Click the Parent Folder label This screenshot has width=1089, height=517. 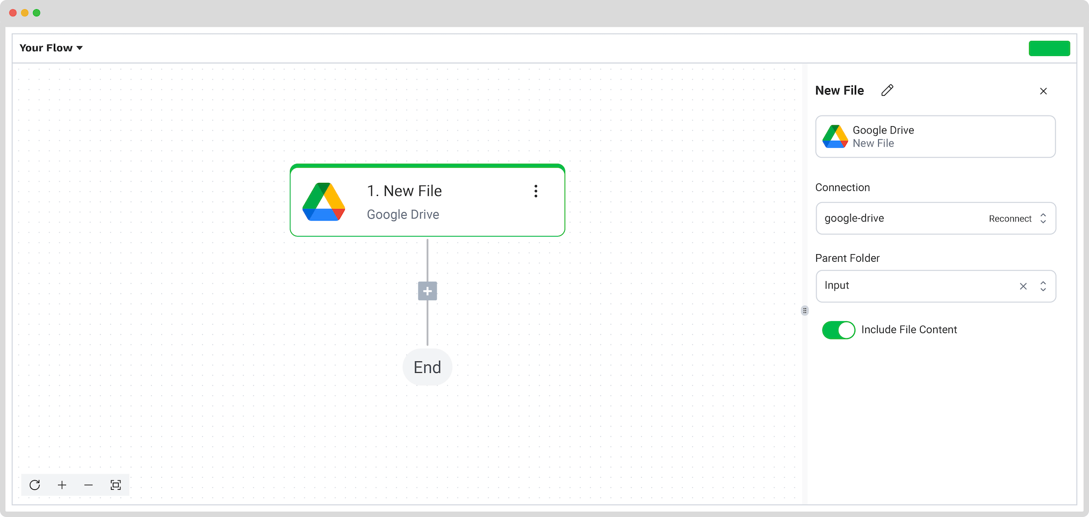pyautogui.click(x=847, y=258)
